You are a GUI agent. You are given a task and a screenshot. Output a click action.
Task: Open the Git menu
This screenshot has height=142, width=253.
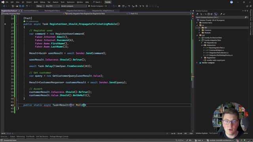[x=23, y=2]
